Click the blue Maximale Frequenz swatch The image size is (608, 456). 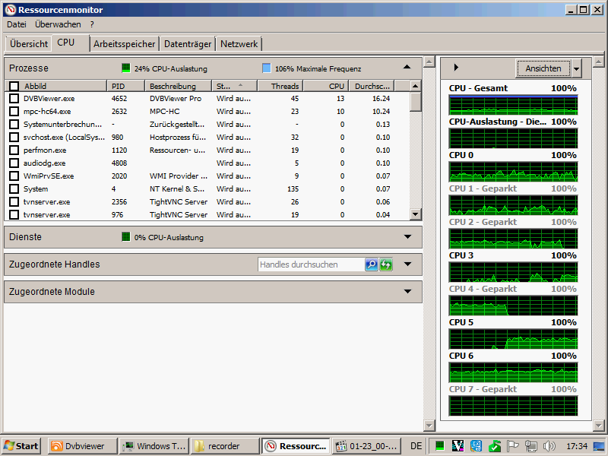click(267, 68)
